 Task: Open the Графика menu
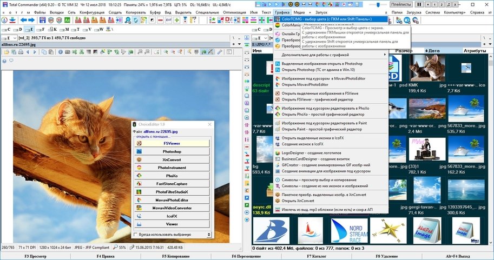[282, 12]
